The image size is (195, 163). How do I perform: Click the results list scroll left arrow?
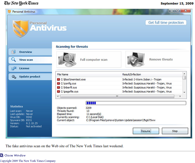(x=58, y=96)
